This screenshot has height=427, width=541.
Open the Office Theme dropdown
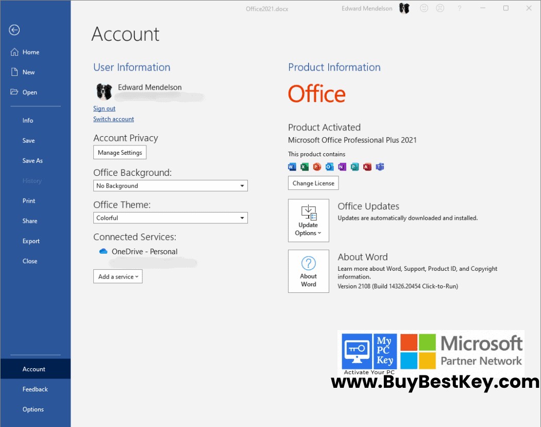pyautogui.click(x=171, y=218)
